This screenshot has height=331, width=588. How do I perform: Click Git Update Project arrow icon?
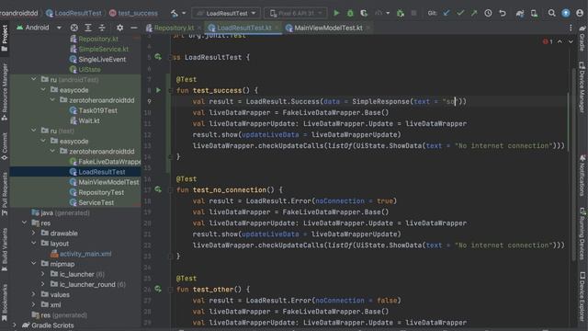(447, 13)
